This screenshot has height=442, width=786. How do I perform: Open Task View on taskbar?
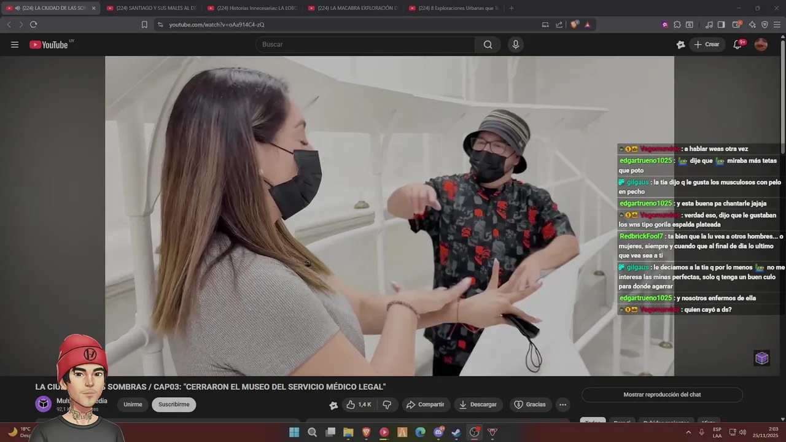(x=330, y=432)
